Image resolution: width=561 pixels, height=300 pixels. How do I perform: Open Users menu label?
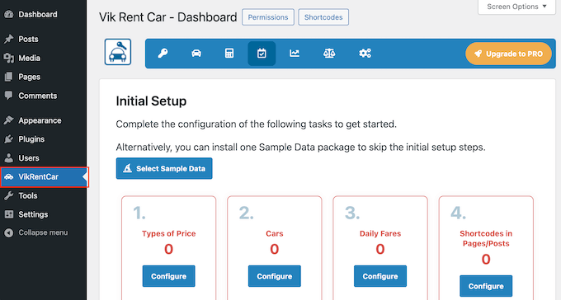(29, 158)
